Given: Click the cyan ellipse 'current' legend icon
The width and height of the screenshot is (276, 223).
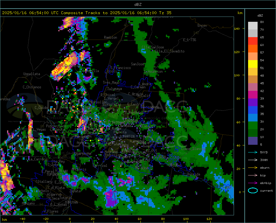Looking at the screenshot, I should click(x=253, y=190).
